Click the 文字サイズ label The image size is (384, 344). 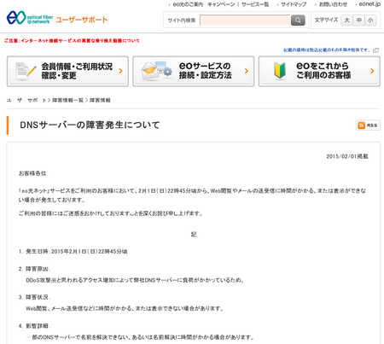pos(326,20)
